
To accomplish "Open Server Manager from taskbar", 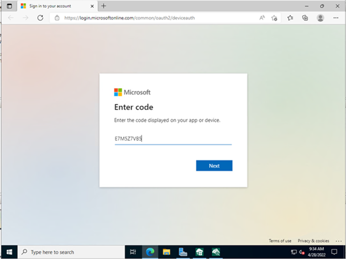I will point(183,252).
